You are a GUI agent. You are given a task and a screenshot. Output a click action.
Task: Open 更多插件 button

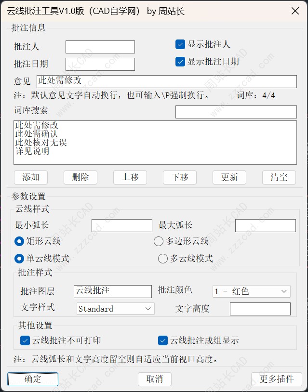(x=277, y=379)
